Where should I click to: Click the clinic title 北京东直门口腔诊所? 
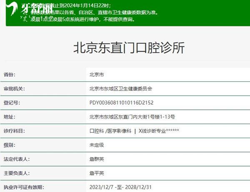129,48
